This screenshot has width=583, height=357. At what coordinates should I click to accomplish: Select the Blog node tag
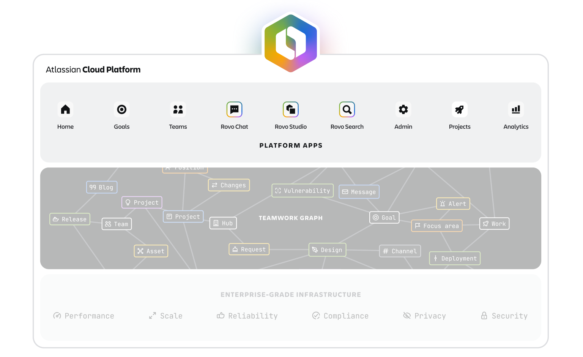(102, 187)
